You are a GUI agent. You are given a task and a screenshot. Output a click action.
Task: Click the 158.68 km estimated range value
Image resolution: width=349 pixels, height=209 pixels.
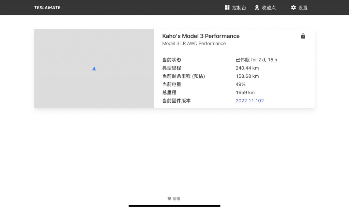point(247,76)
